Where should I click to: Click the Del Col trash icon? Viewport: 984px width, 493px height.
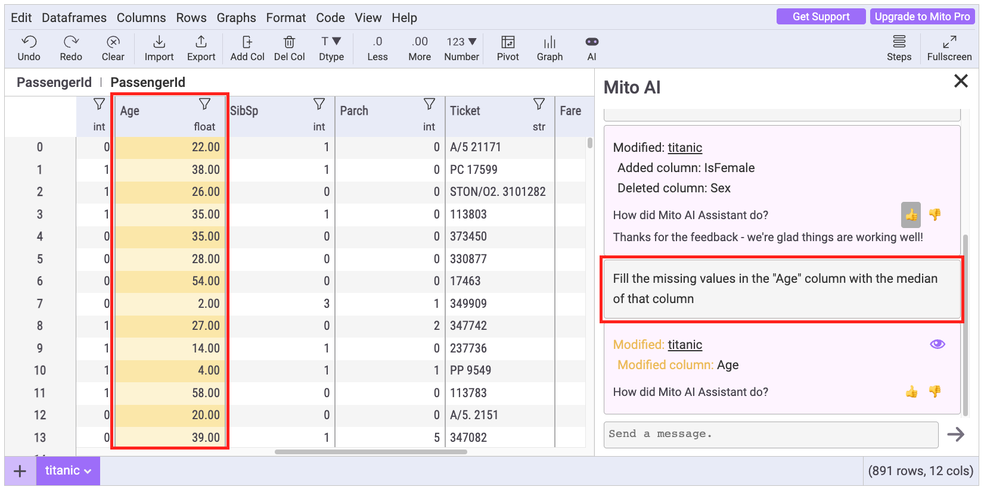click(289, 42)
